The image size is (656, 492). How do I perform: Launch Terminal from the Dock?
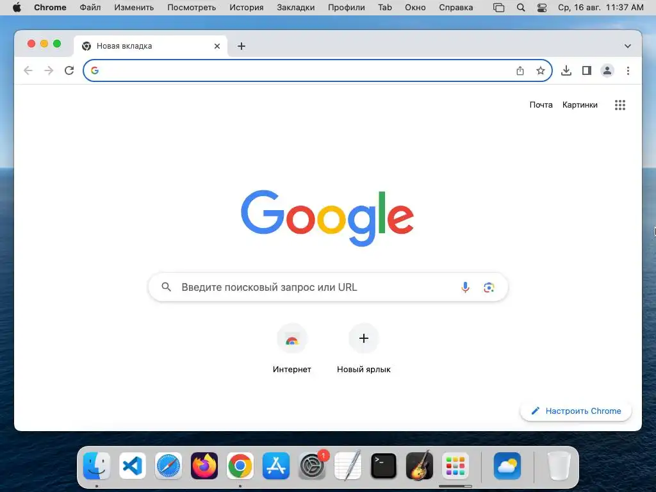[384, 466]
